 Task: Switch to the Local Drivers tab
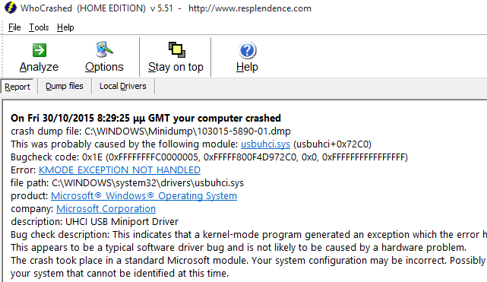pos(122,86)
